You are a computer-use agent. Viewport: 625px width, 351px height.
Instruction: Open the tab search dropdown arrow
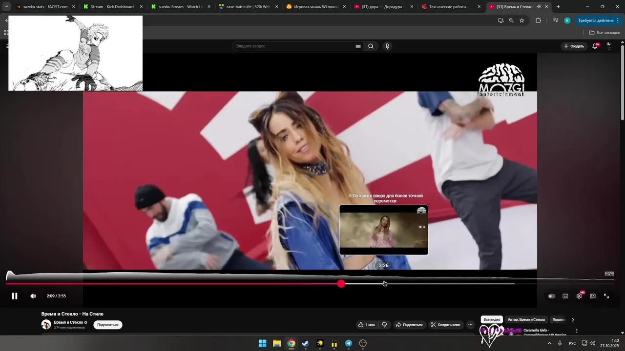click(x=6, y=7)
